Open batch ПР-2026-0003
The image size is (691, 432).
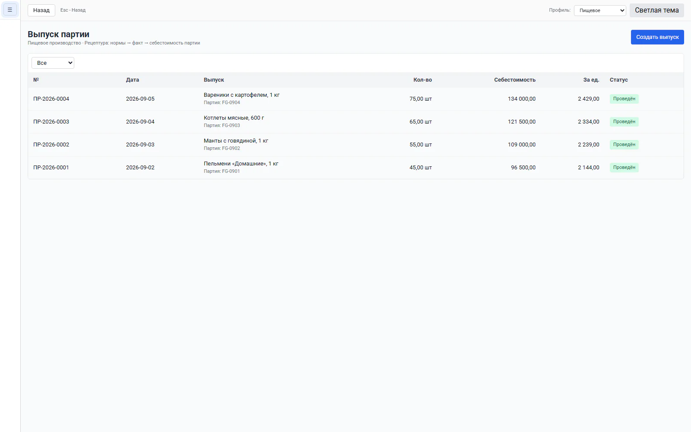tap(51, 122)
